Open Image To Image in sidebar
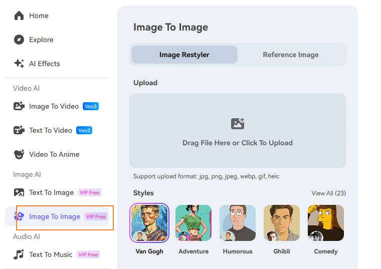Screen dimensions: 381x269 coord(54,216)
